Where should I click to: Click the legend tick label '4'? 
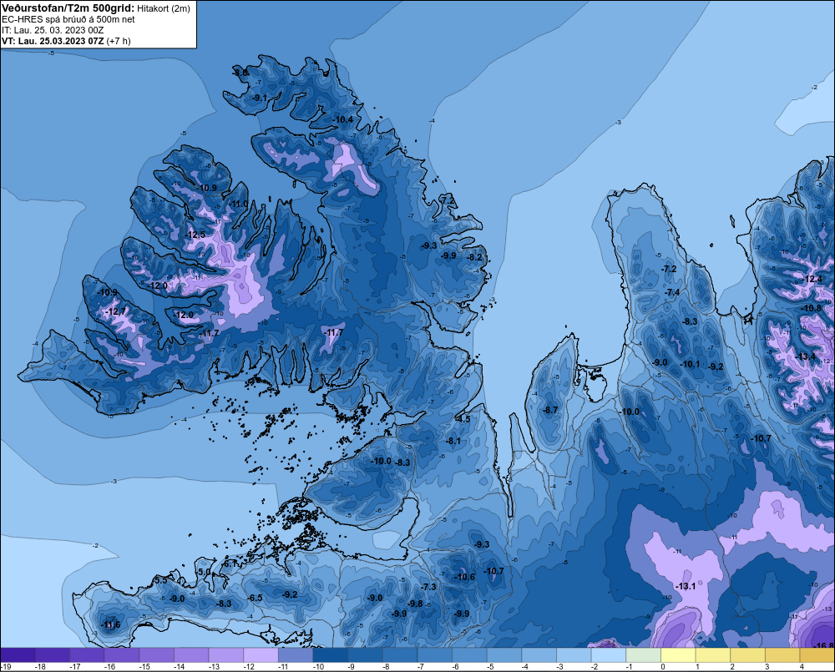tap(802, 667)
